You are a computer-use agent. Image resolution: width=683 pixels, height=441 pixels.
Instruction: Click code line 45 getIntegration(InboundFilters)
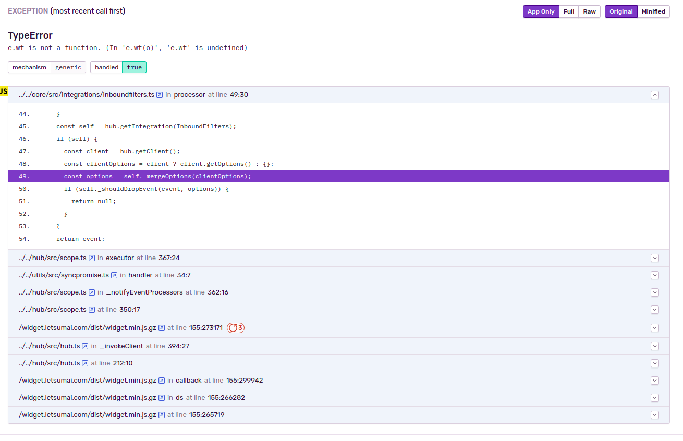[x=339, y=126]
